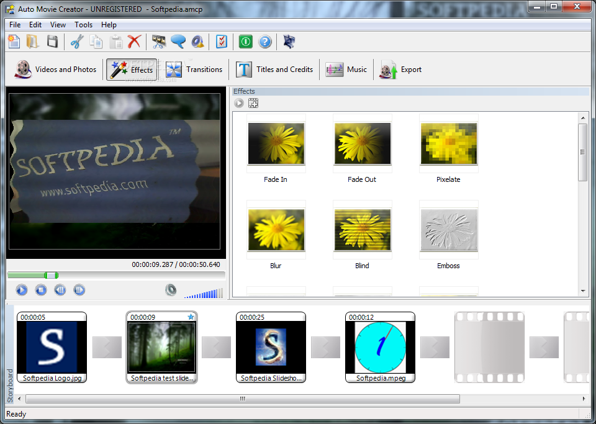Click the time readout 00:00:09.287 / 00:00:50.640
This screenshot has height=424, width=596.
(176, 264)
